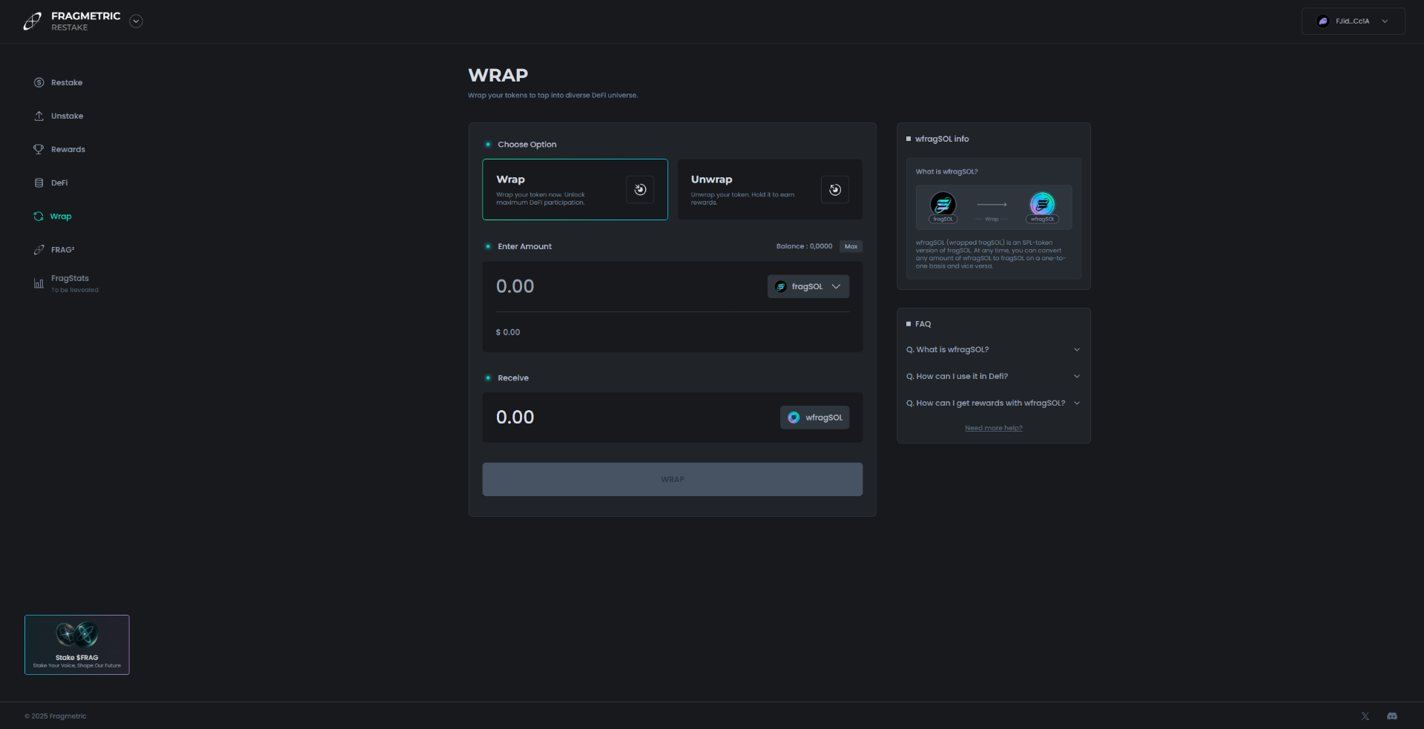This screenshot has width=1424, height=729.
Task: Click the Restake coin icon in sidebar
Action: point(39,82)
